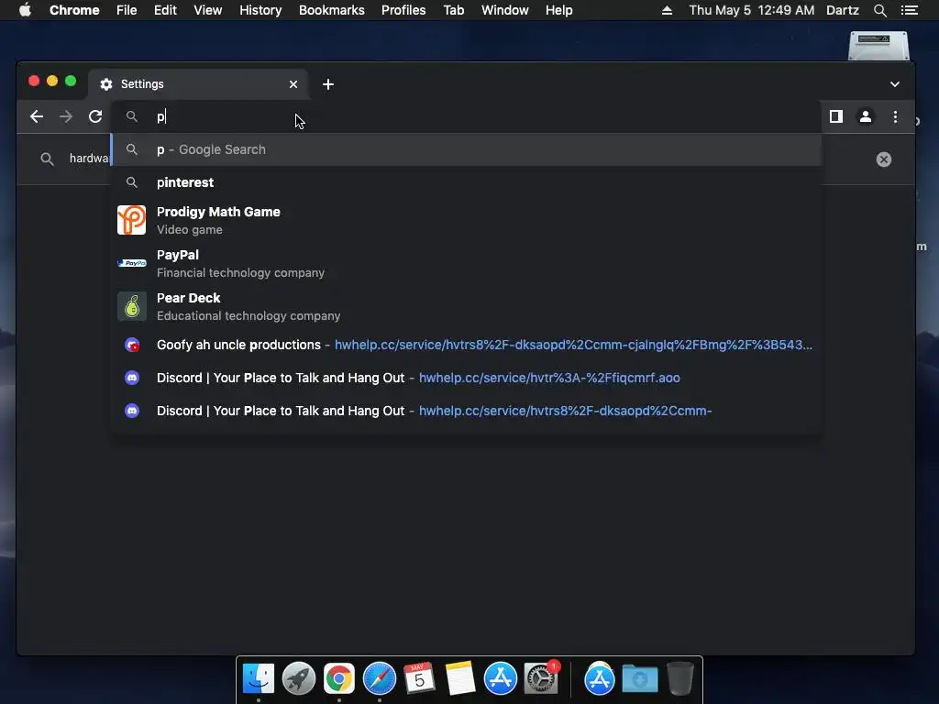Viewport: 939px width, 704px height.
Task: Open Discord suggestion ending in dksaopd%2Ccmm-
Action: pos(466,411)
